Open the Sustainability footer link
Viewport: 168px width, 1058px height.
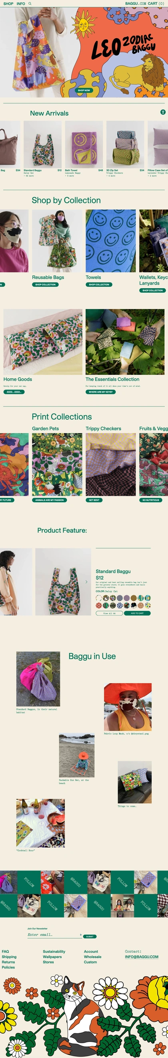click(x=54, y=951)
